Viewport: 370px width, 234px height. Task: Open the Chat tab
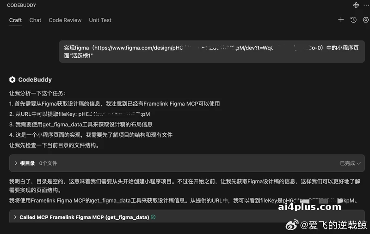point(35,20)
